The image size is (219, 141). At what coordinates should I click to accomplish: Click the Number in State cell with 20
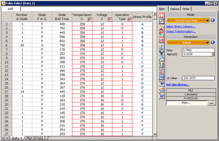pos(22,45)
